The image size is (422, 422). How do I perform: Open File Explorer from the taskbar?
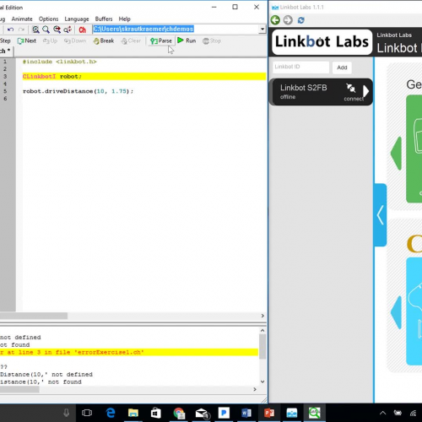coord(133,413)
